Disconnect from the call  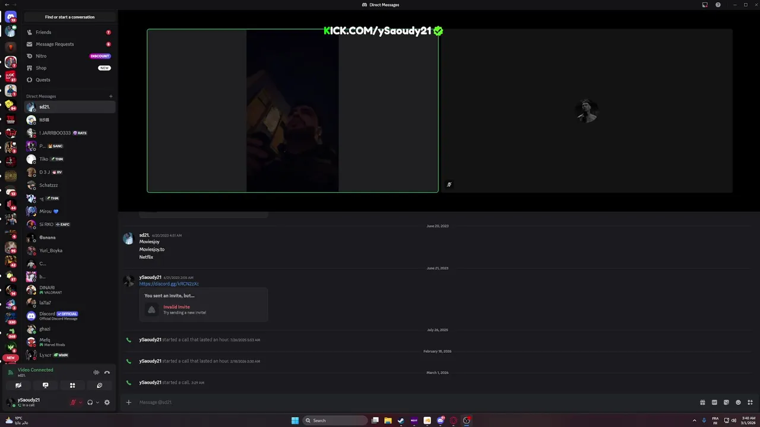tap(107, 372)
